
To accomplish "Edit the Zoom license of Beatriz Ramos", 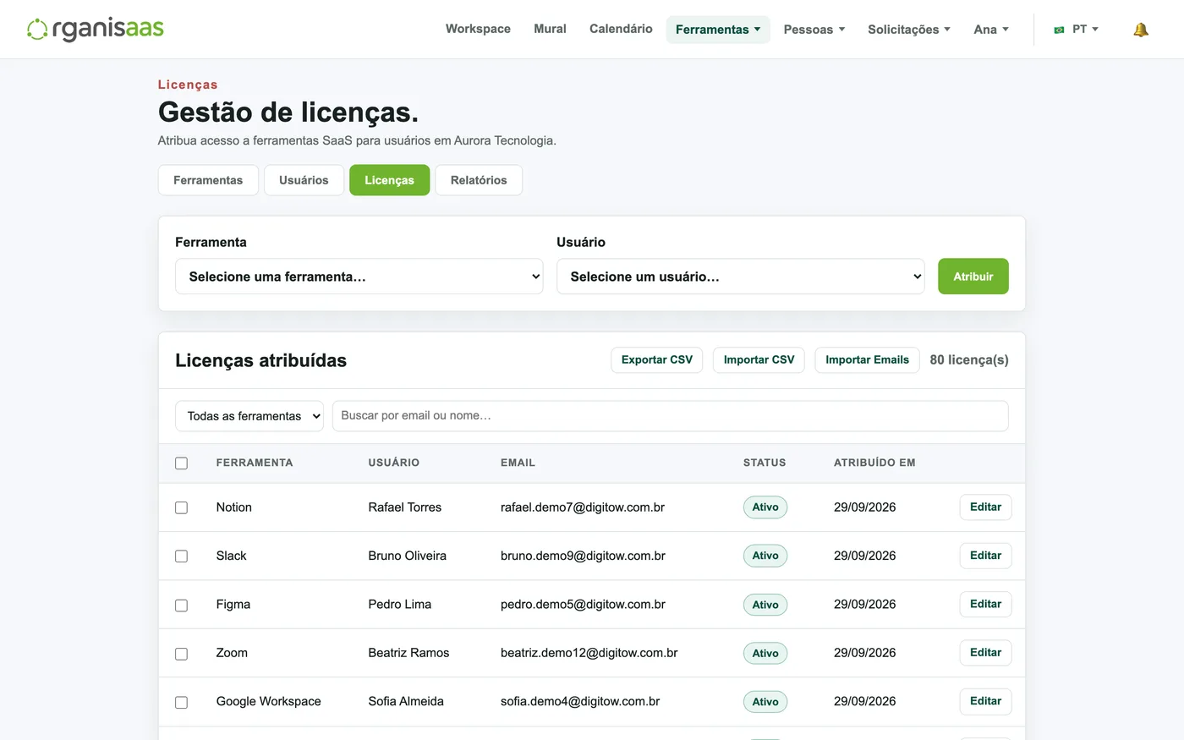I will point(985,653).
